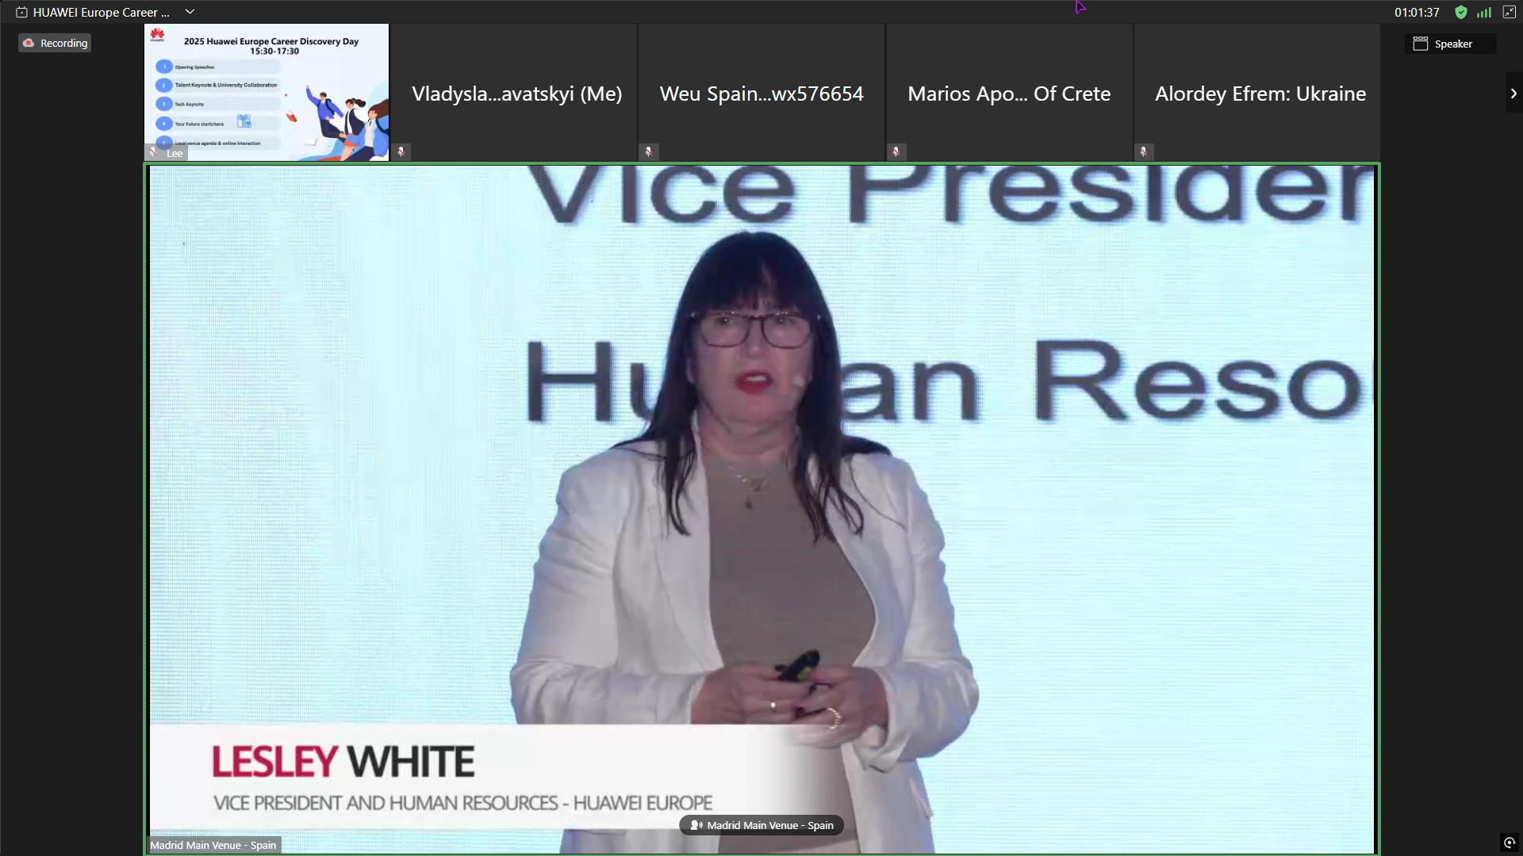Click muted mic icon on Marios Apo tile
The image size is (1523, 856).
896,151
